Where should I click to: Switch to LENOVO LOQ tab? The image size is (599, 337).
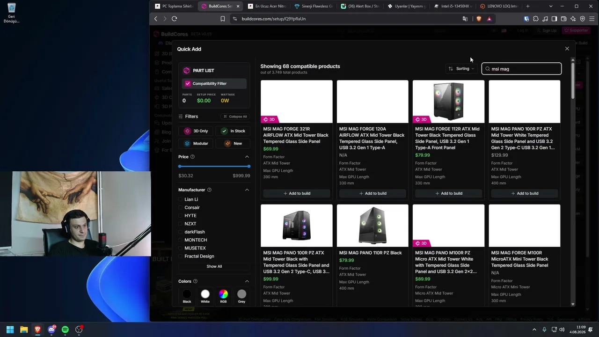point(499,6)
